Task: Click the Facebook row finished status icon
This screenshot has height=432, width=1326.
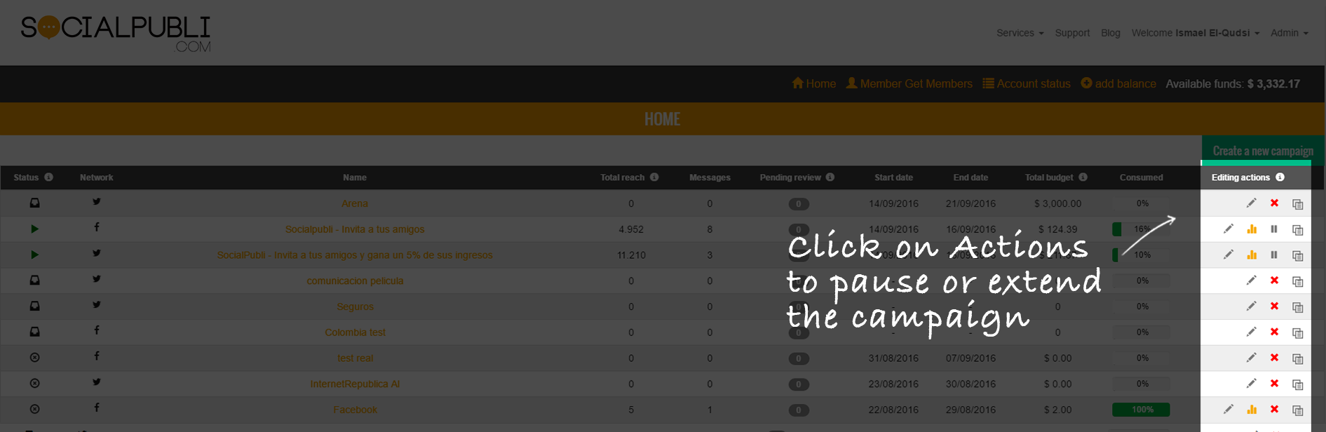Action: [x=34, y=410]
